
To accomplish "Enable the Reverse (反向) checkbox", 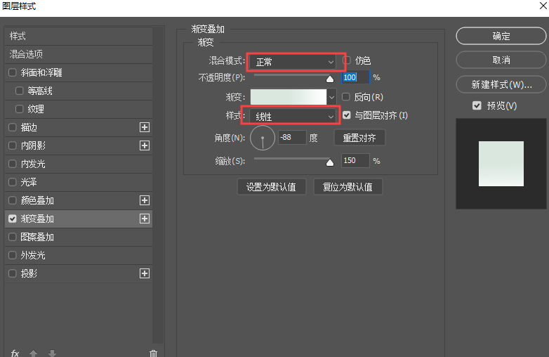I will click(x=346, y=97).
